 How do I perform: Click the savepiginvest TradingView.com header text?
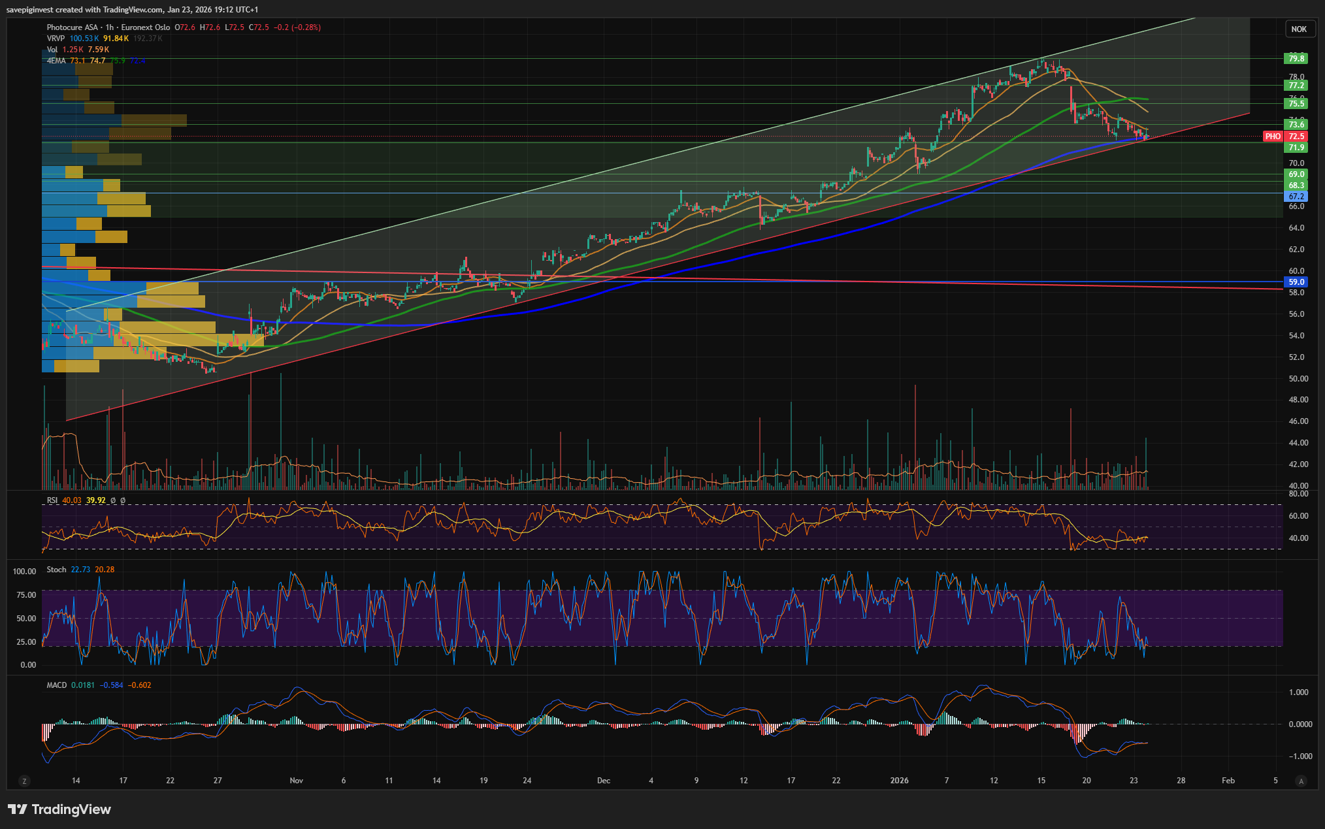pos(131,9)
